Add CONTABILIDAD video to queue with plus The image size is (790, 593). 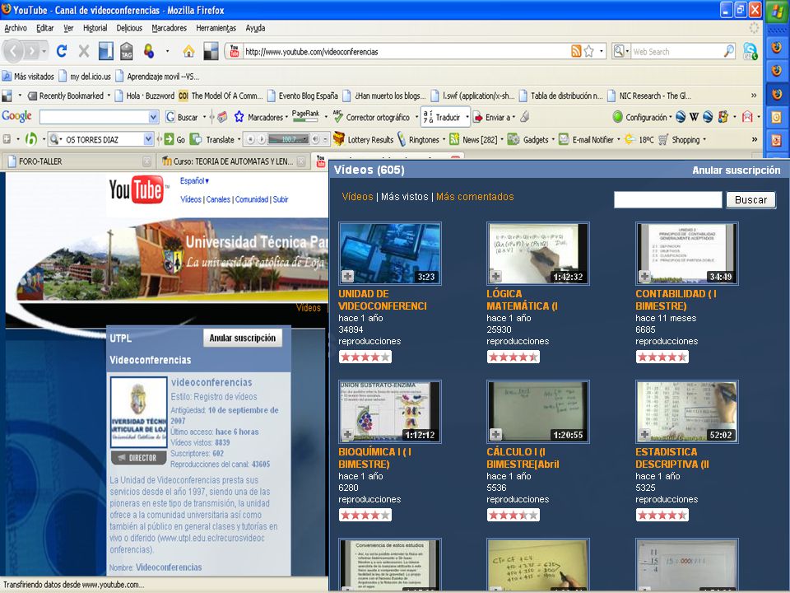[644, 277]
